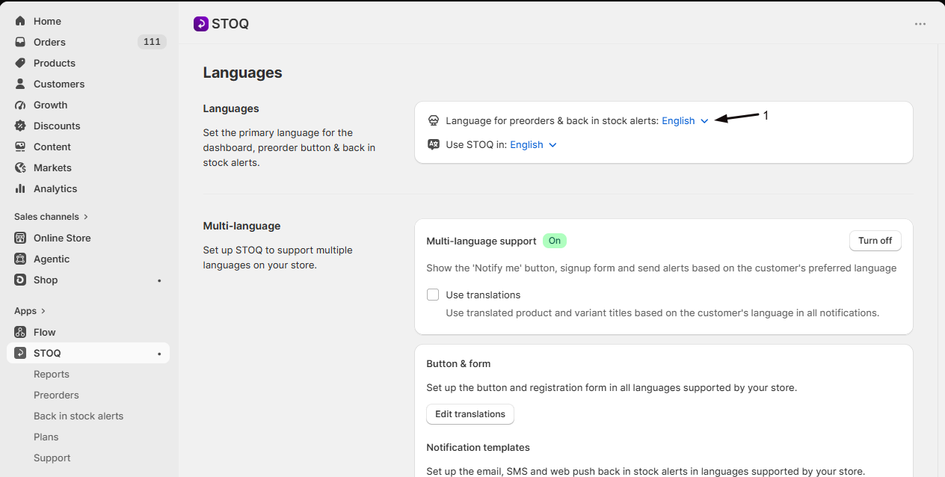Click the STOQ icon in sidebar
The image size is (945, 477).
(20, 353)
